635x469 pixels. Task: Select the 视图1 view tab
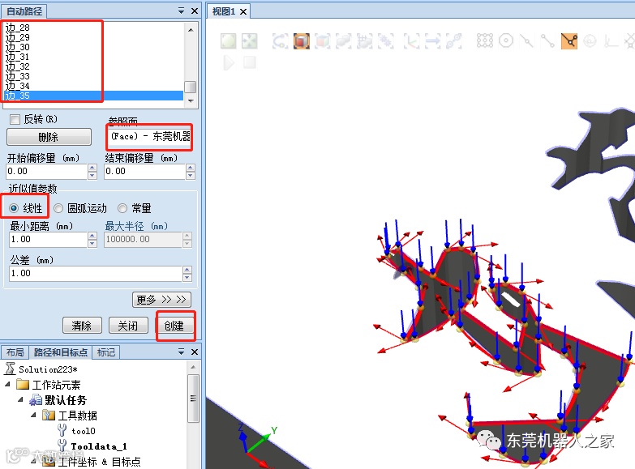tap(224, 11)
